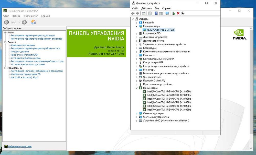Screen dimensions: 256x155
Task: Toggle the console tree toolbar icon
Action: point(144,13)
